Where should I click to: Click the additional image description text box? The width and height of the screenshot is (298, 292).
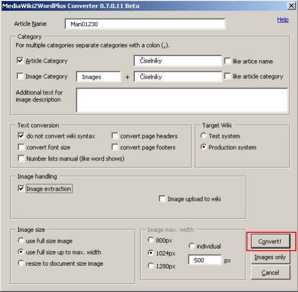point(182,100)
